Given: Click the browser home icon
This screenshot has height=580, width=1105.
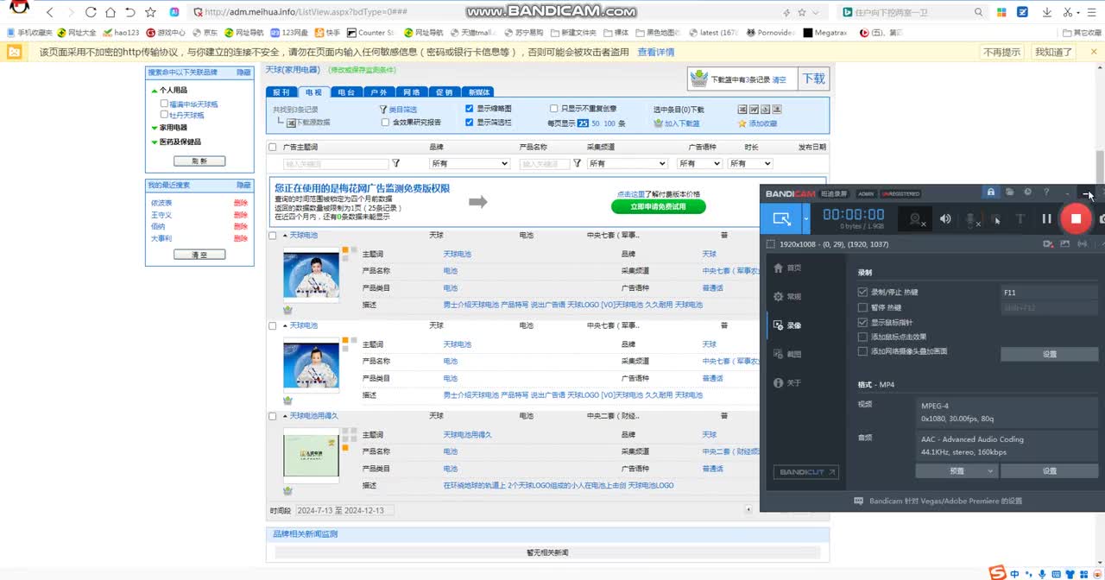Looking at the screenshot, I should [110, 12].
